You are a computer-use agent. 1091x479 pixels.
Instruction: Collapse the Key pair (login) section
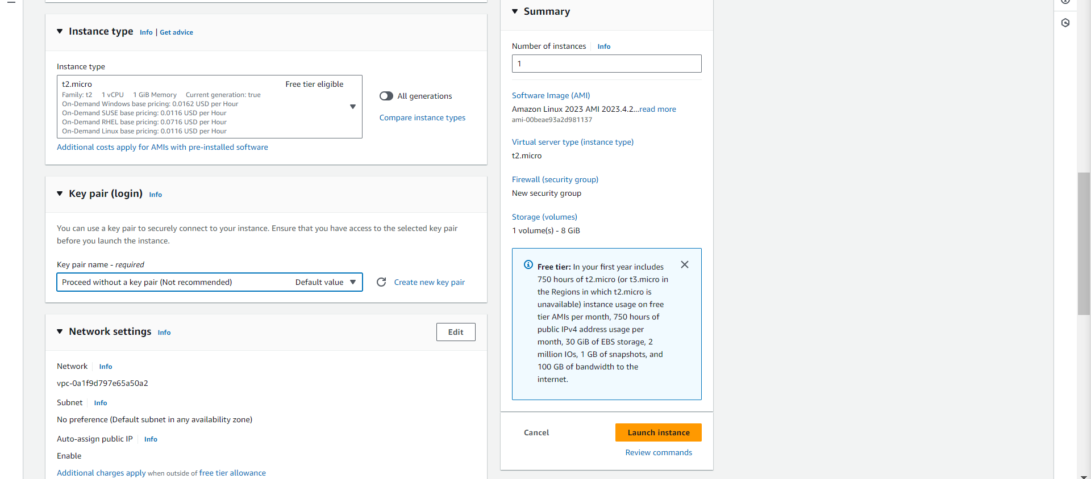60,194
